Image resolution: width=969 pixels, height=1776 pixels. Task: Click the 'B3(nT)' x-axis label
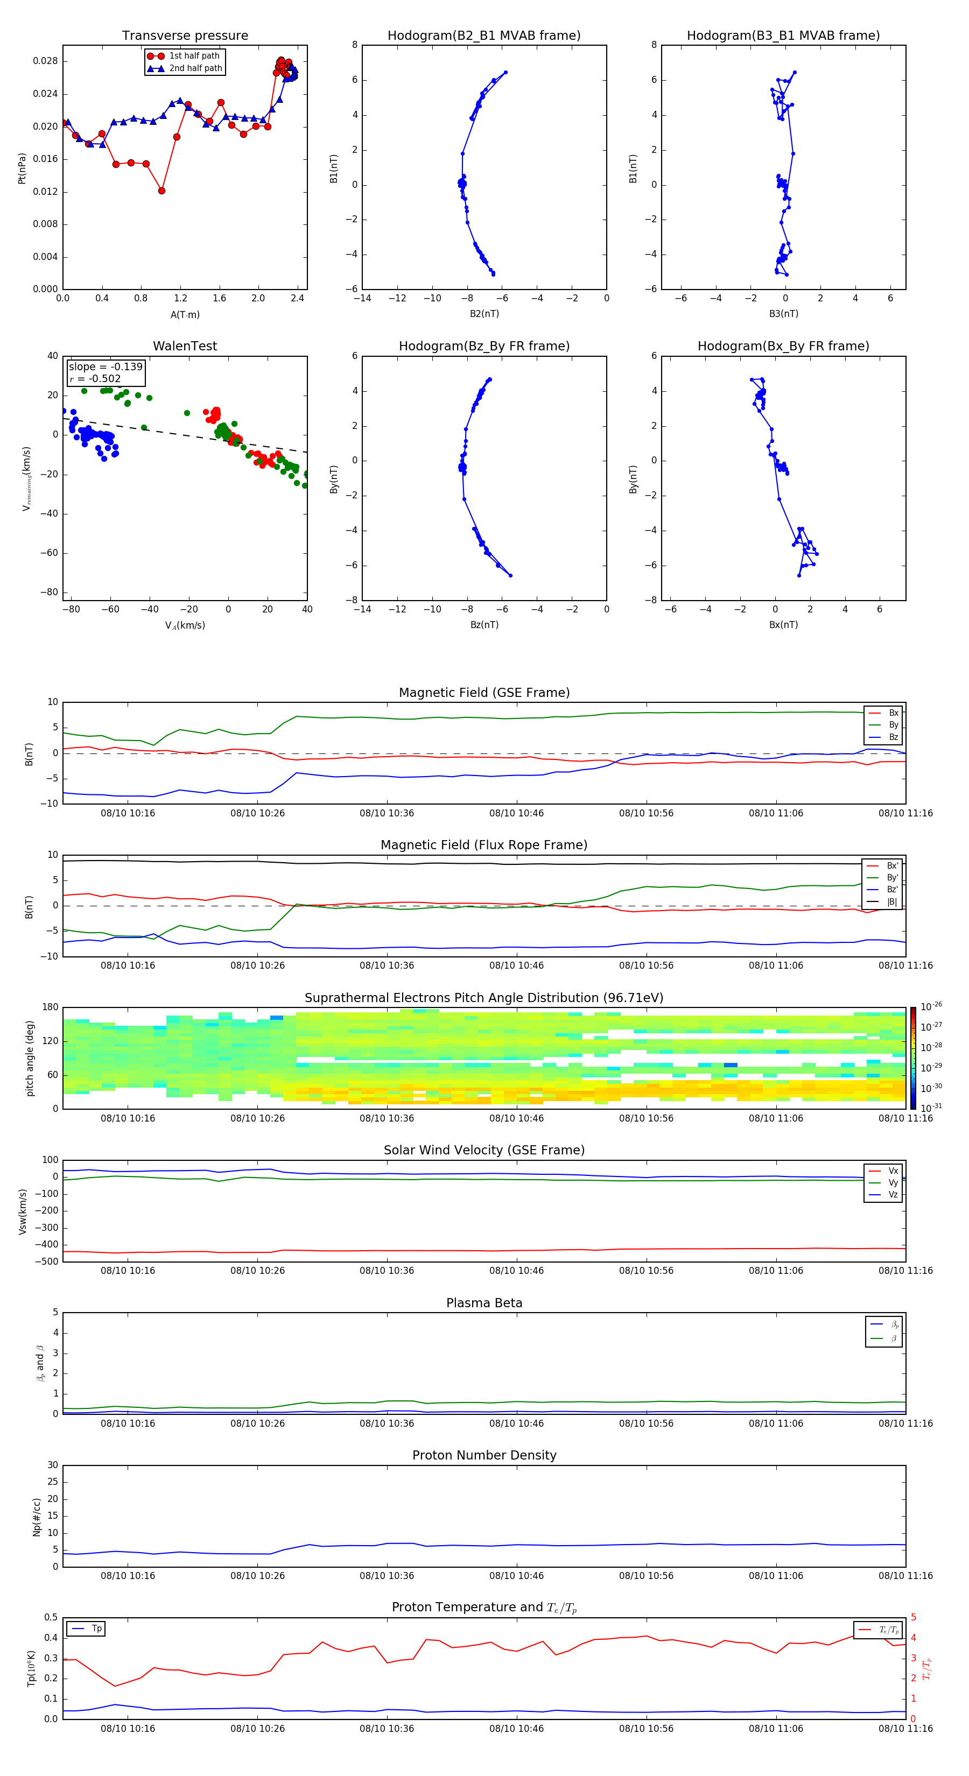(783, 314)
